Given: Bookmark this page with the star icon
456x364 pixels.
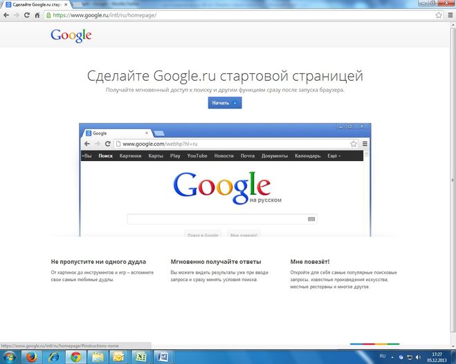Looking at the screenshot, I should point(439,15).
